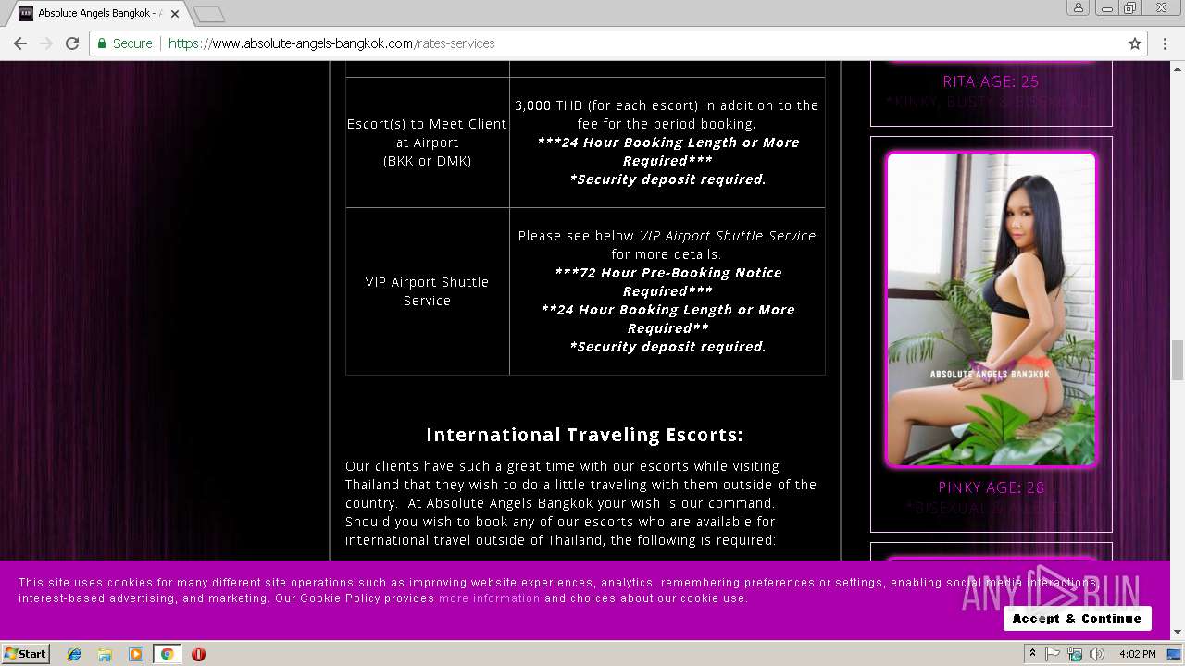The image size is (1185, 666).
Task: Launch Internet Explorer from the taskbar
Action: [x=74, y=654]
